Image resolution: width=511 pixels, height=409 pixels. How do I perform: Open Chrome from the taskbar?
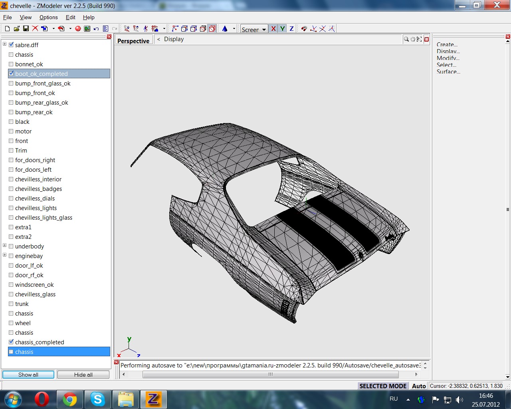coord(70,399)
